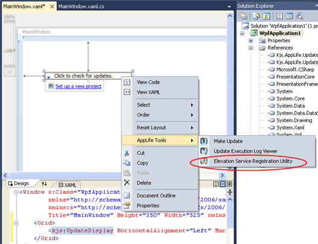Click AppLife icon beside Set up link
Screen dimensions: 318x244
(51, 86)
